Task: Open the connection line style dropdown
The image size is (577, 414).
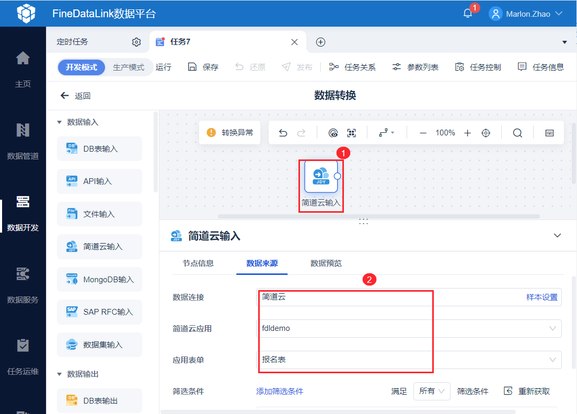Action: 386,133
